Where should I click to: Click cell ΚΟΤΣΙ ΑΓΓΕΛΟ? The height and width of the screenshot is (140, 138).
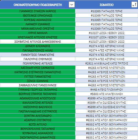pos(38,124)
